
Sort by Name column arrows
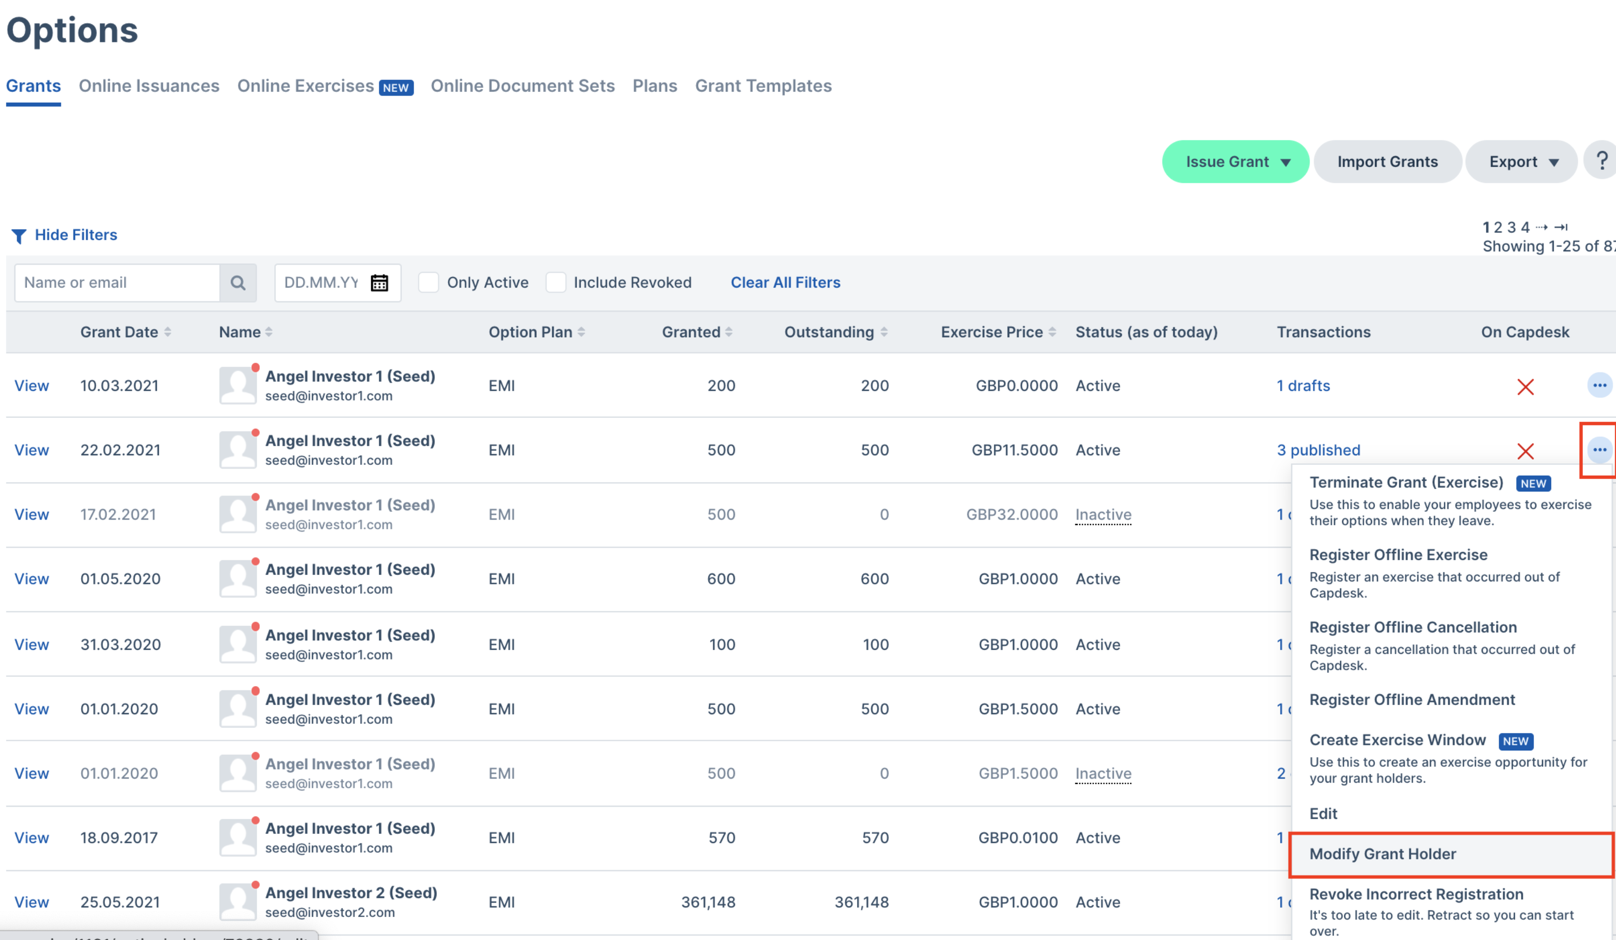pyautogui.click(x=269, y=332)
